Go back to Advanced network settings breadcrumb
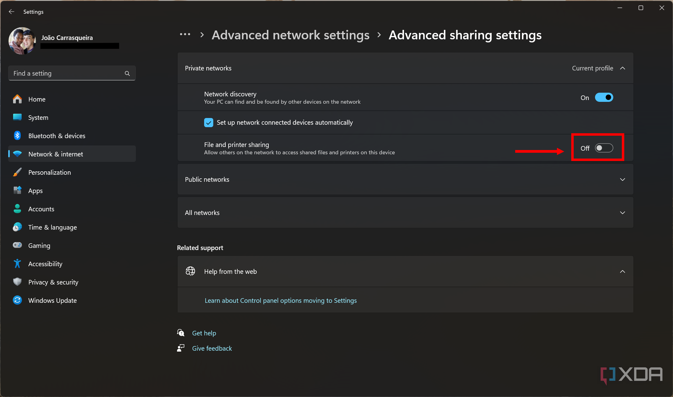673x397 pixels. [x=290, y=35]
